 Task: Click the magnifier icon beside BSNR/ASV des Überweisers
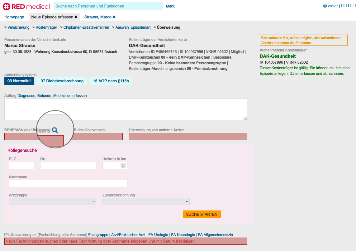click(55, 130)
